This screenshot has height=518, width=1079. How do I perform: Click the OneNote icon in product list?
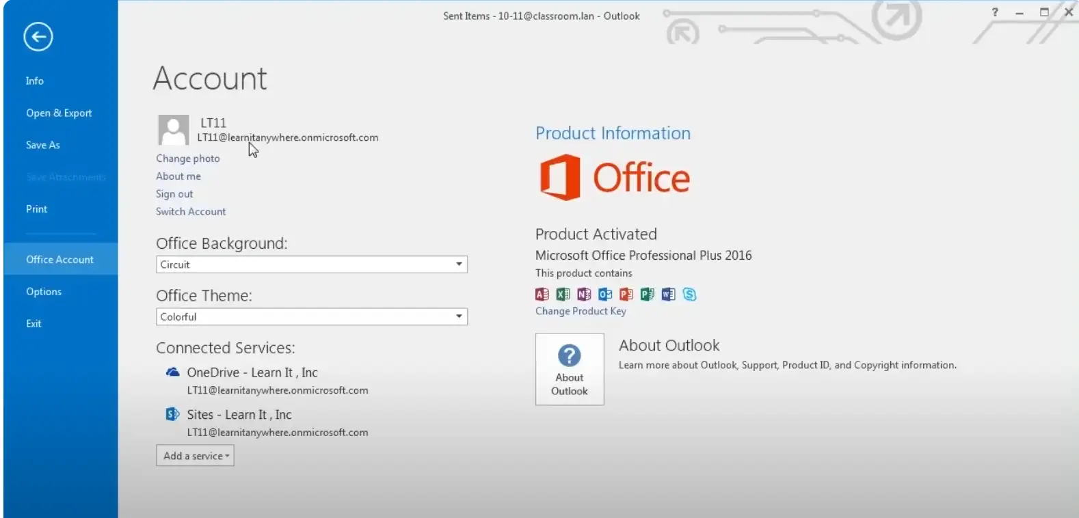pyautogui.click(x=584, y=294)
